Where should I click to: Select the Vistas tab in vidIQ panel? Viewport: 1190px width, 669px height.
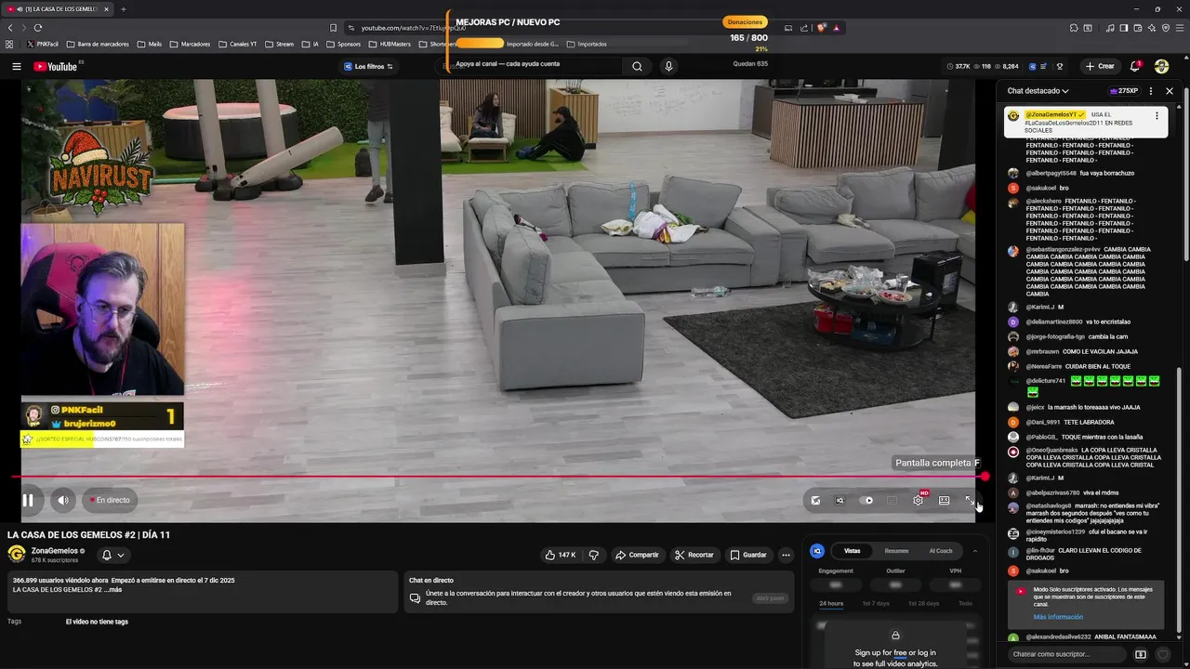[852, 551]
